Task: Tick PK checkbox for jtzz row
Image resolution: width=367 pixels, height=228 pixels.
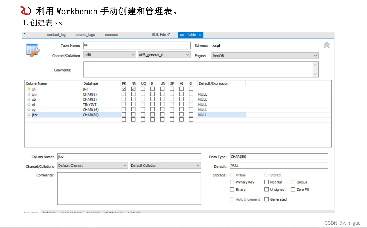Action: [x=124, y=114]
